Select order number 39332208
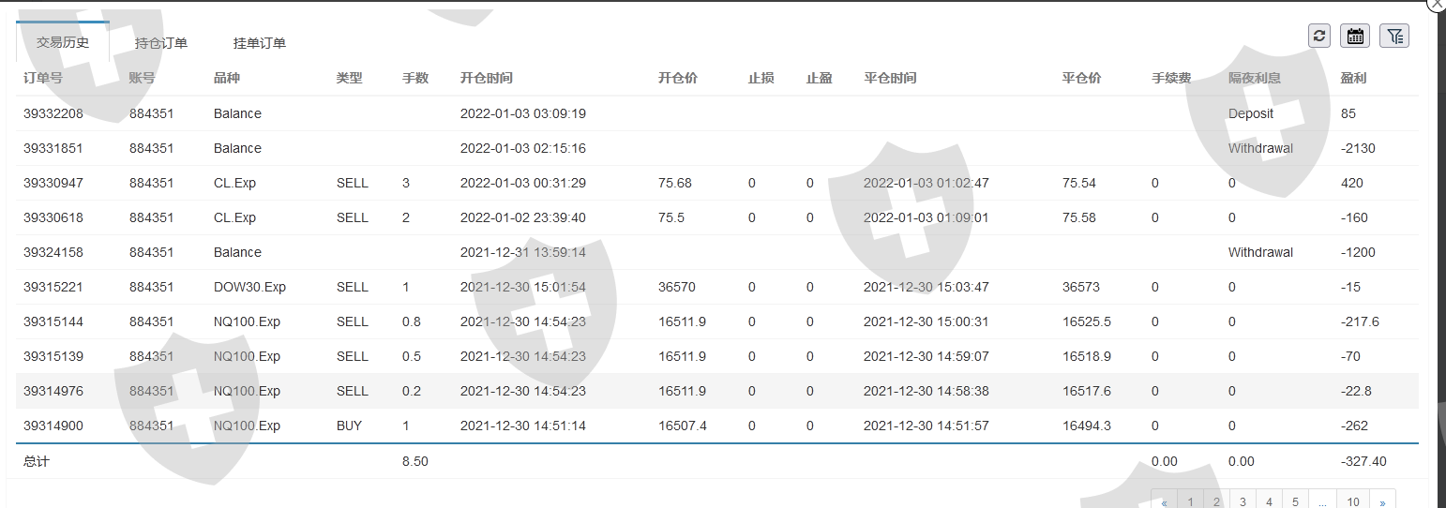1446x508 pixels. click(53, 113)
